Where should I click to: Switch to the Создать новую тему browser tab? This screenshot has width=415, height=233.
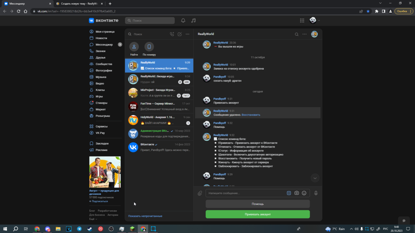[x=79, y=4]
